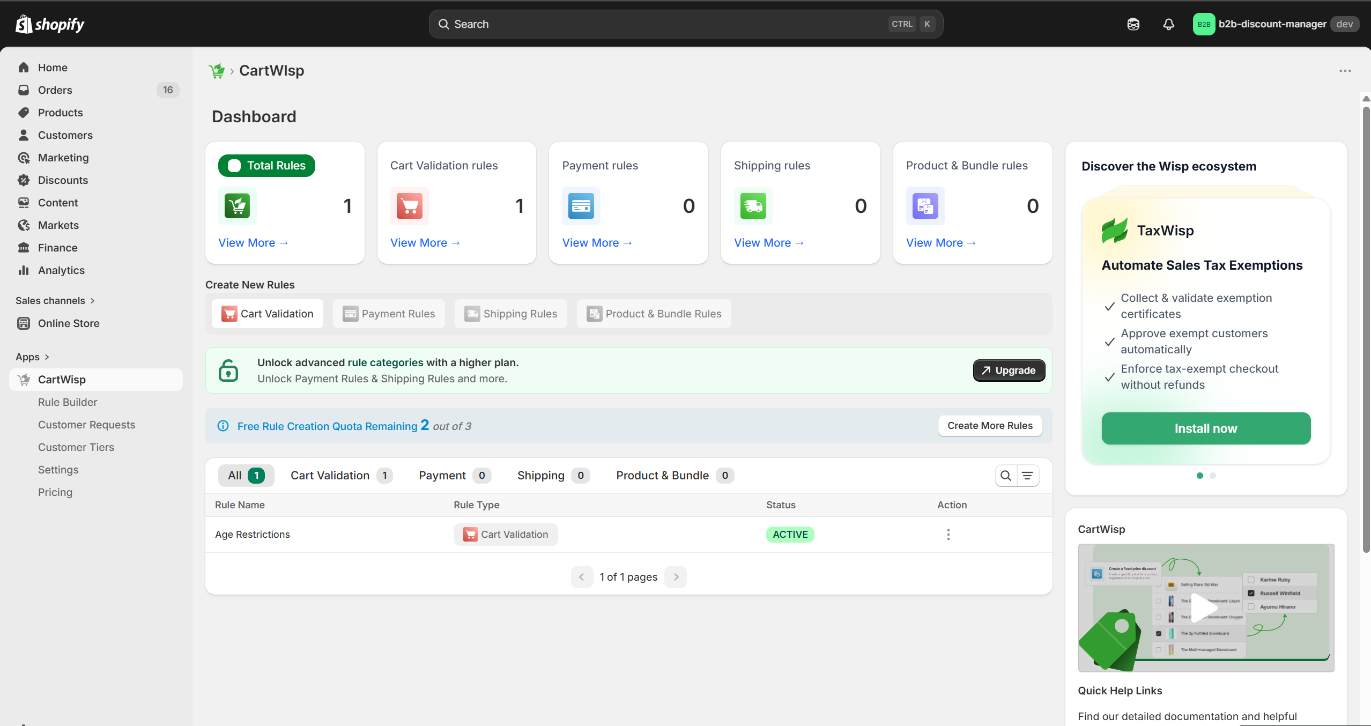Select the Shipping filter tab

coord(553,476)
